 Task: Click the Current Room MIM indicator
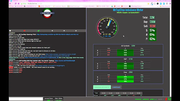coord(48,99)
